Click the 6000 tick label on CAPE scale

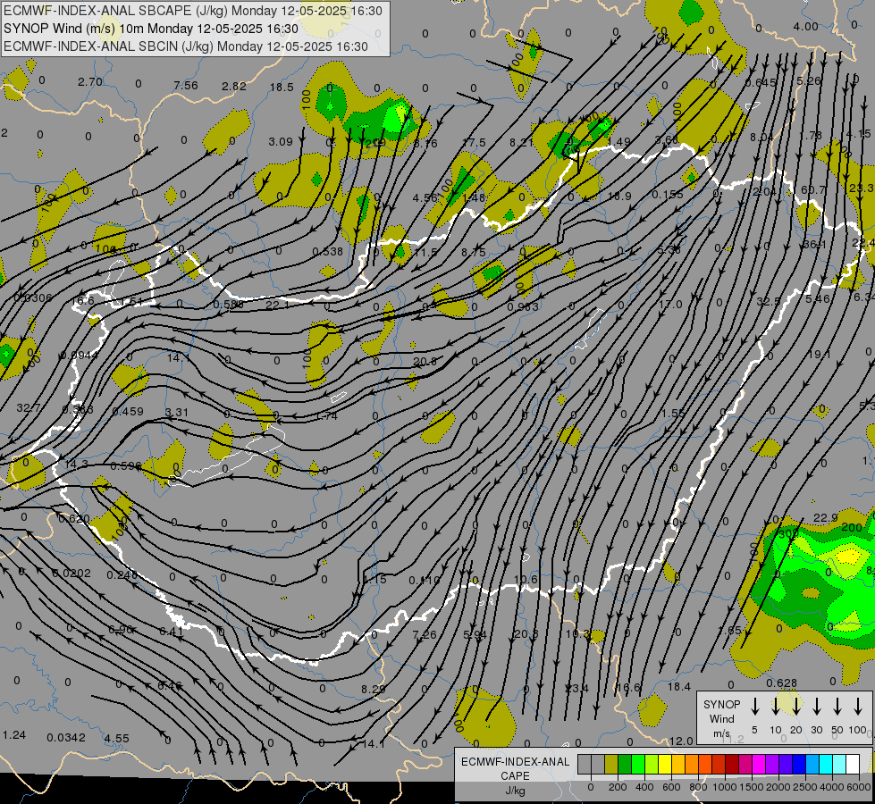(x=859, y=787)
